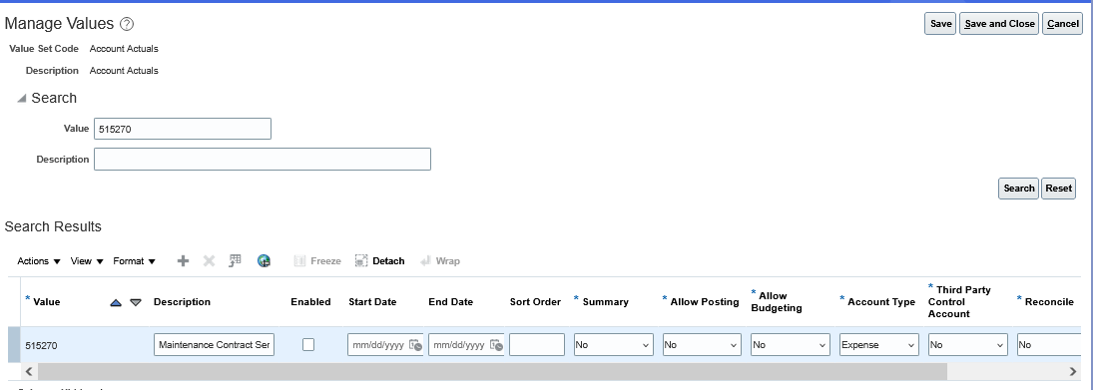Click the Account Type column header
This screenshot has width=1093, height=390.
(881, 302)
